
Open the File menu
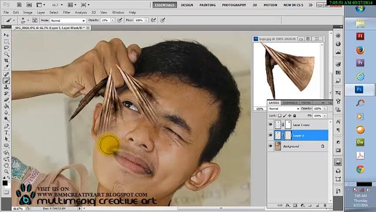pos(6,12)
